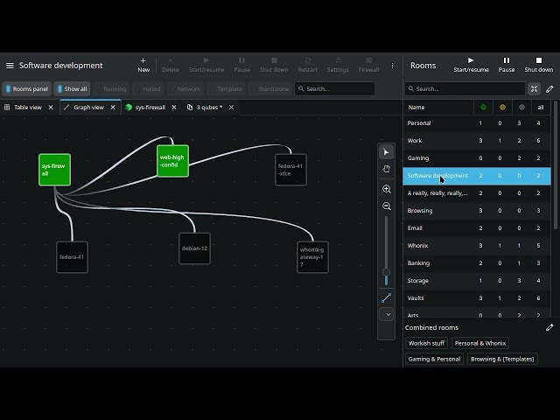Sort by the Name column header
560x420 pixels.
(x=438, y=107)
